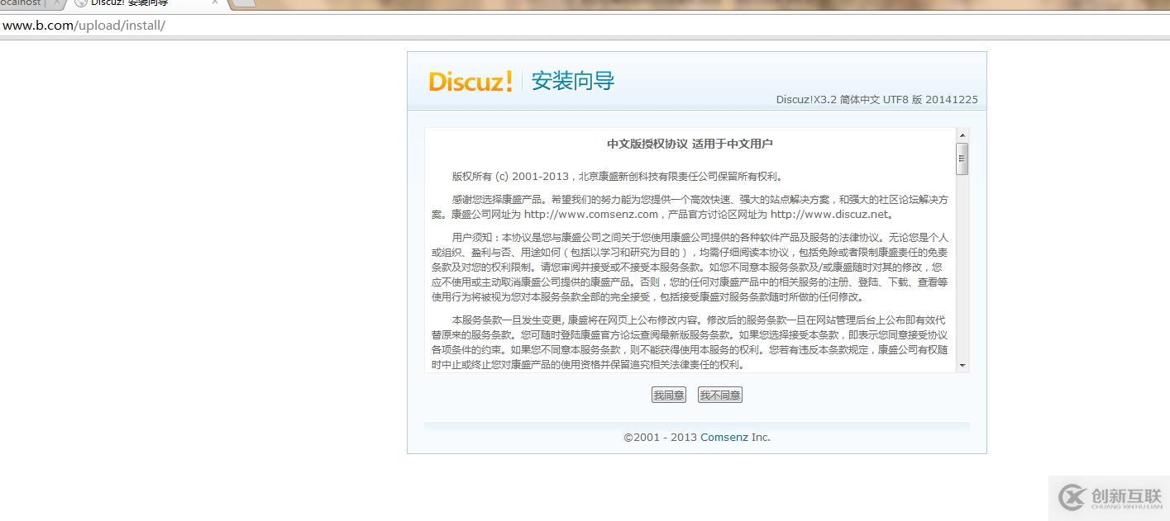Click the 我不同意 disagree button
Screen dimensions: 1170x521
pos(719,395)
